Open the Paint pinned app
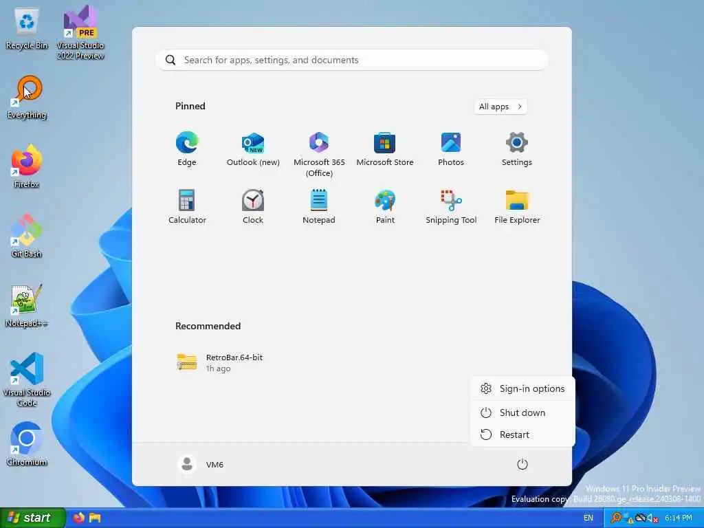 pos(385,206)
